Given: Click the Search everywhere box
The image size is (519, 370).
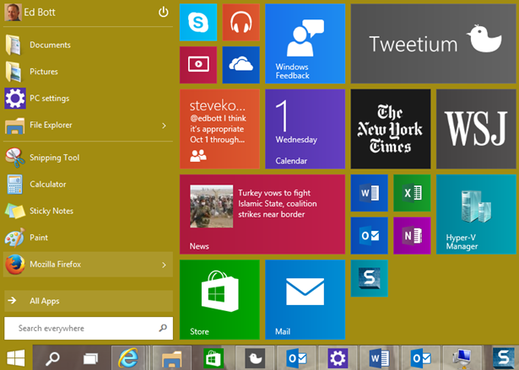Looking at the screenshot, I should pyautogui.click(x=81, y=328).
